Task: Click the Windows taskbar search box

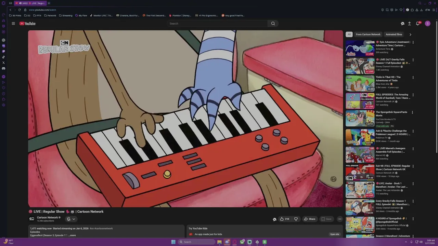Action: (196, 242)
